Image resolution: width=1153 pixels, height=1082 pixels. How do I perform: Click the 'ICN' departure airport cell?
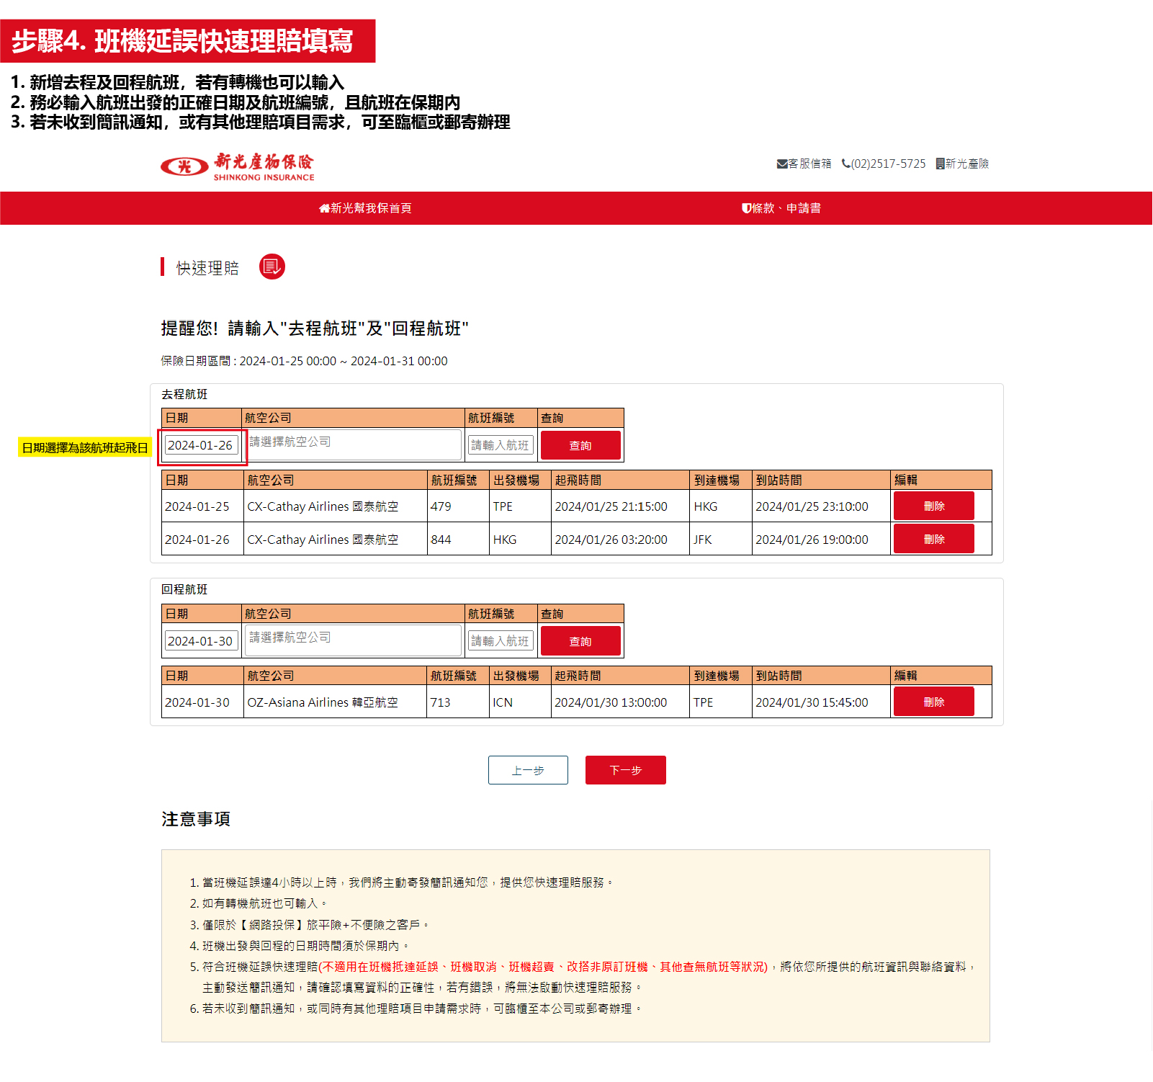[520, 702]
